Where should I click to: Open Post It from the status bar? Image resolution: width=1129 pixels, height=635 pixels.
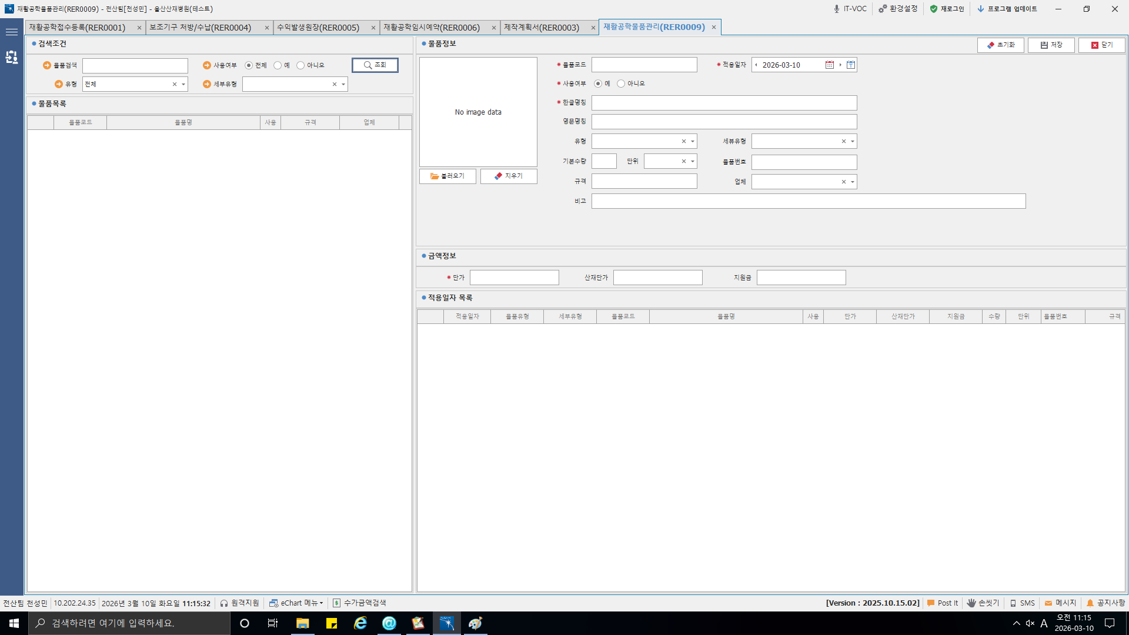point(943,603)
